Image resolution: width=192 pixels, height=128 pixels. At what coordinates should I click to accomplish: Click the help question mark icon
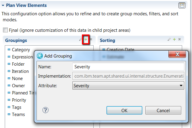pyautogui.click(x=45, y=110)
